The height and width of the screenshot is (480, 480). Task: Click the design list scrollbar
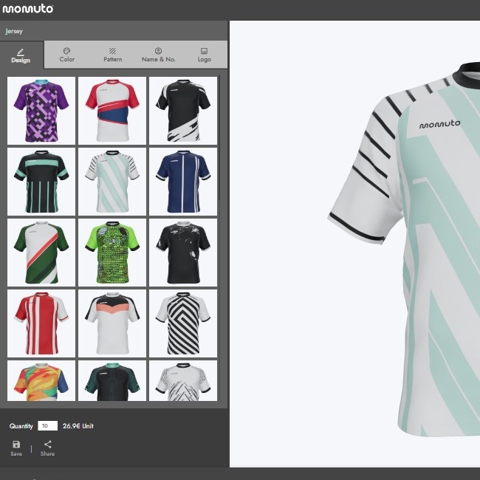click(219, 138)
